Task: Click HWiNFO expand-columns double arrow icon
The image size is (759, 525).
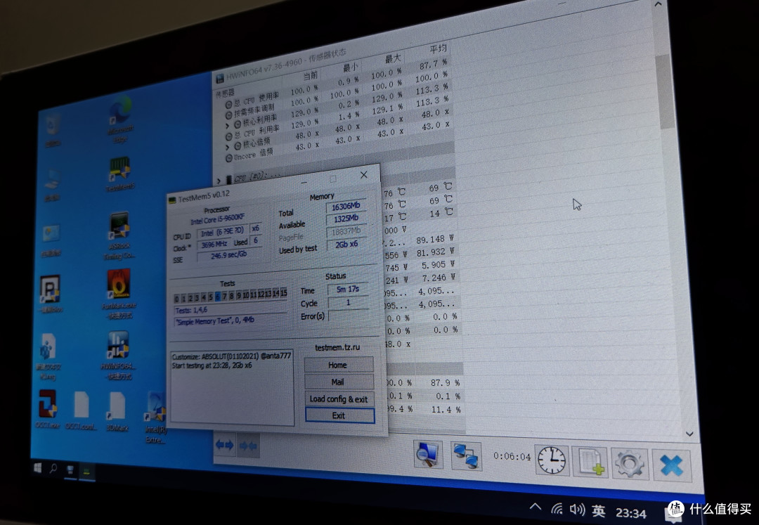Action: pyautogui.click(x=225, y=445)
